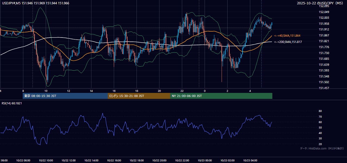
Task: Click price axis value 151.593
Action: tap(324, 70)
